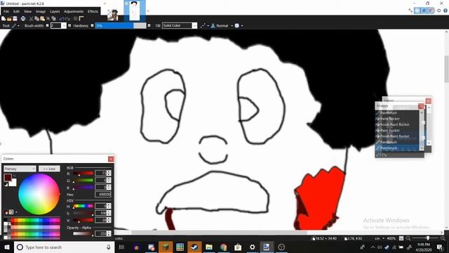The image size is (449, 253).
Task: Adjust the zoom slider in status bar
Action: [426, 238]
